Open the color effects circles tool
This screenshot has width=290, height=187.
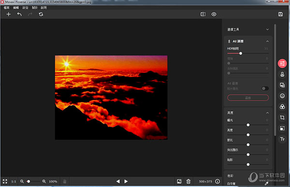tap(282, 106)
